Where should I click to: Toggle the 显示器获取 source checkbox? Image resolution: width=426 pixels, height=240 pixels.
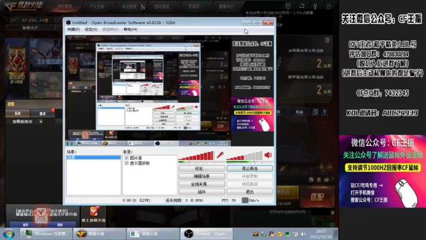pyautogui.click(x=127, y=163)
